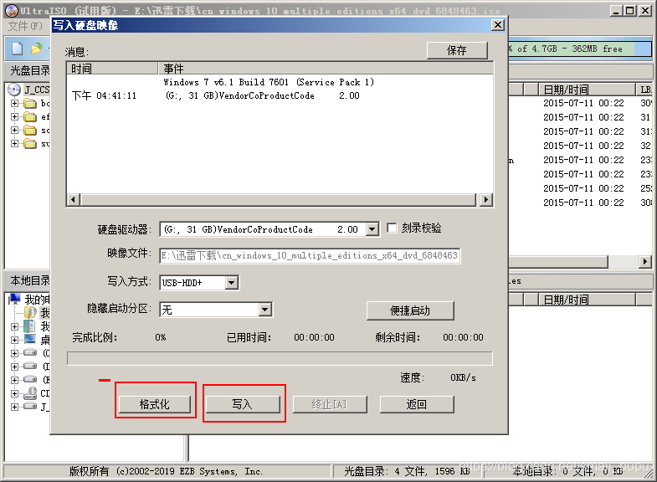This screenshot has height=482, width=657.
Task: Click the 日期/时间 header in upper file list
Action: click(x=587, y=90)
